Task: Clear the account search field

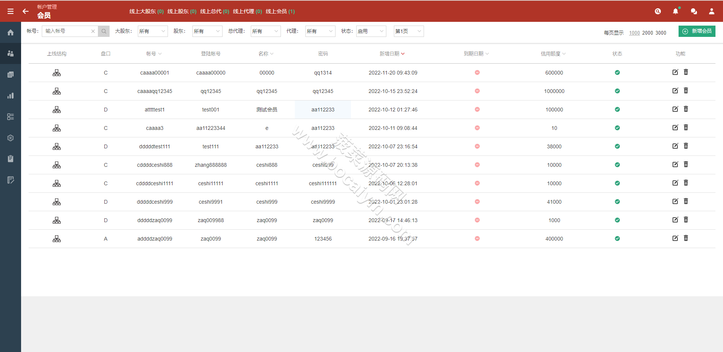Action: click(x=93, y=31)
